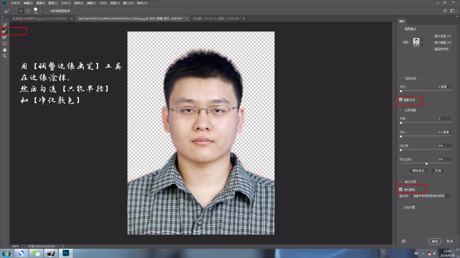Open the 文件(F) menu
This screenshot has height=258, width=460.
tap(16, 3)
